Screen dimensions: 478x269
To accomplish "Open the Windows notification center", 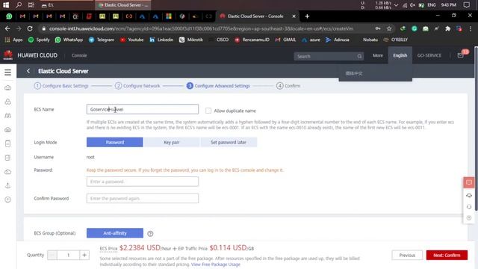I will [466, 5].
